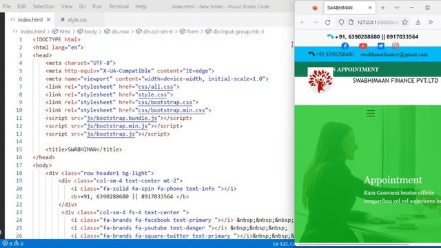Bookmark the page with the star icon
This screenshot has height=248, width=441.
click(404, 22)
